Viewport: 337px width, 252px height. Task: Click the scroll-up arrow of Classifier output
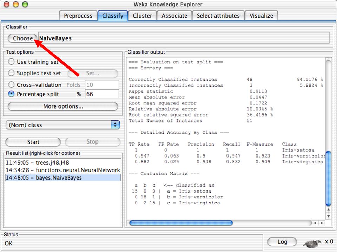pyautogui.click(x=328, y=210)
